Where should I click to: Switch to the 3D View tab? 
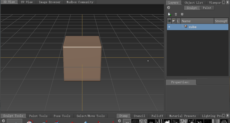9,2
